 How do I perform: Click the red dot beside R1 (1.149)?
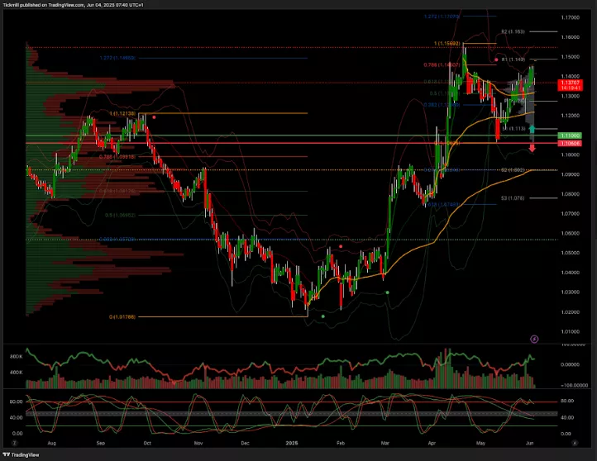tap(495, 59)
